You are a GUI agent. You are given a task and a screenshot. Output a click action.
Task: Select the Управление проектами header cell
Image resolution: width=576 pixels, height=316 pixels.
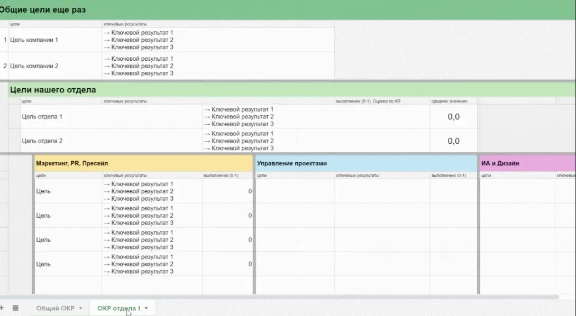pyautogui.click(x=366, y=163)
